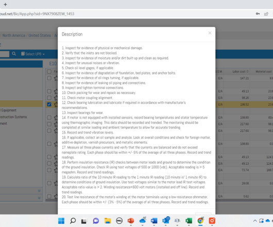Open a new browser tab with plus button
The image size is (273, 227).
point(5,4)
